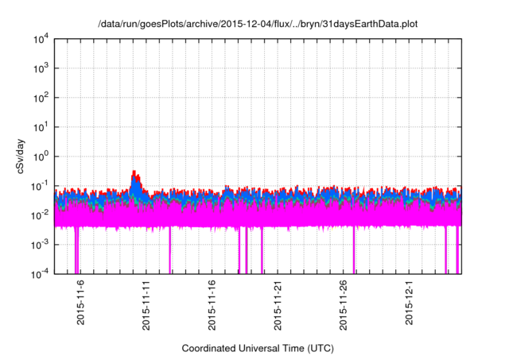Click the 10^-1 y-axis tick label
The height and width of the screenshot is (356, 509).
[41, 186]
